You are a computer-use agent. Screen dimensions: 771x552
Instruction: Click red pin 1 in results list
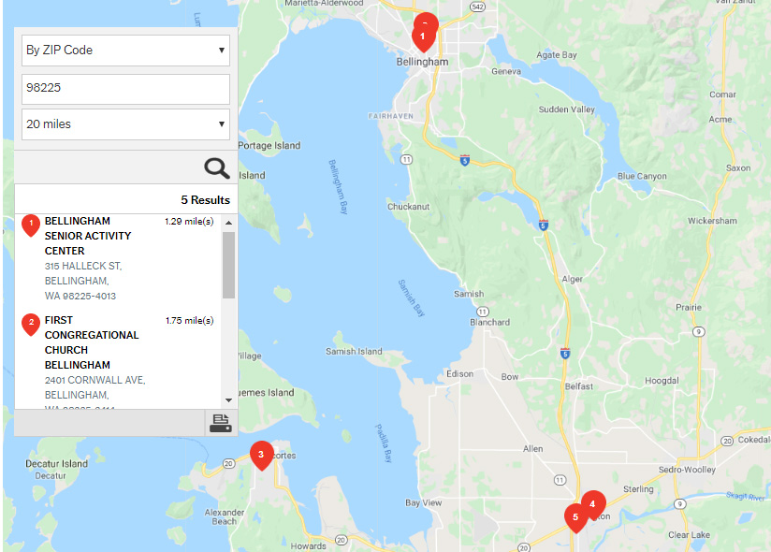coord(31,225)
